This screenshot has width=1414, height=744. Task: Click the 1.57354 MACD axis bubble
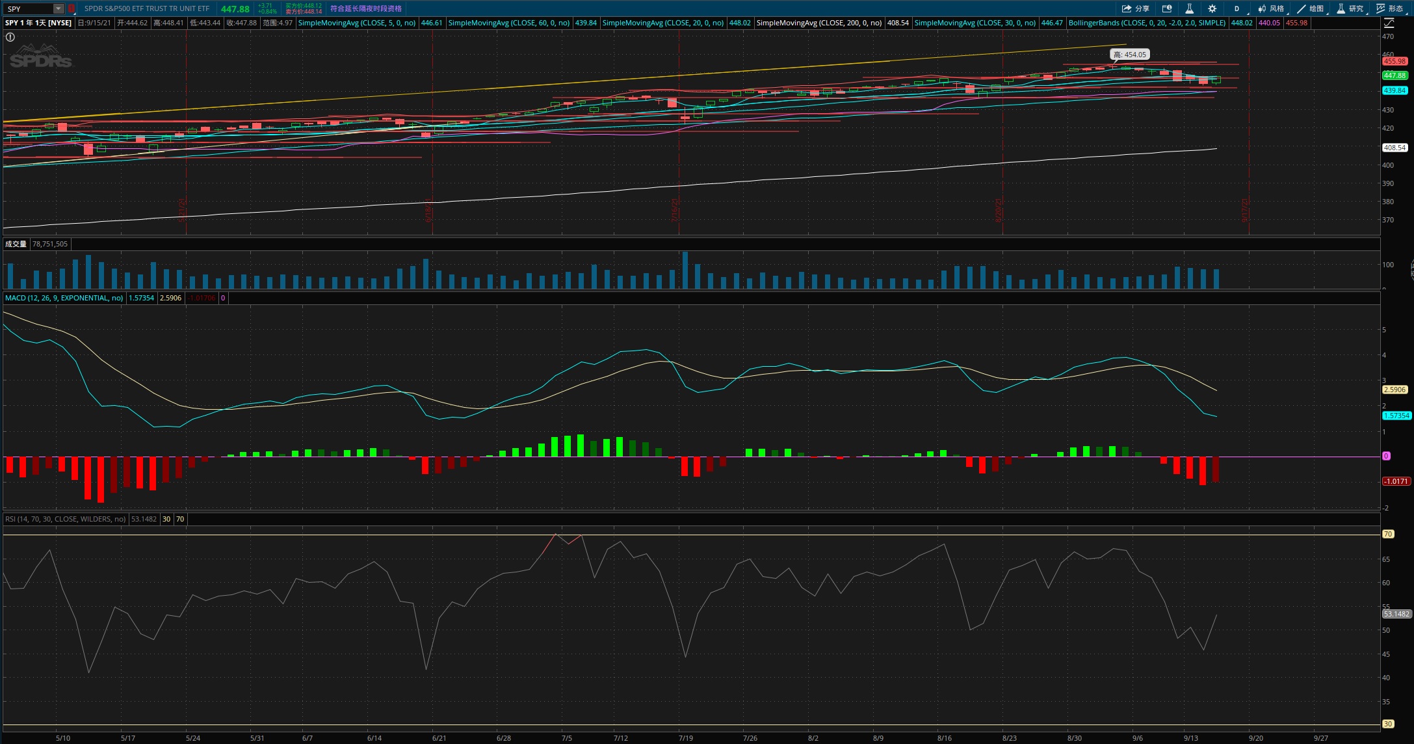tap(1396, 416)
